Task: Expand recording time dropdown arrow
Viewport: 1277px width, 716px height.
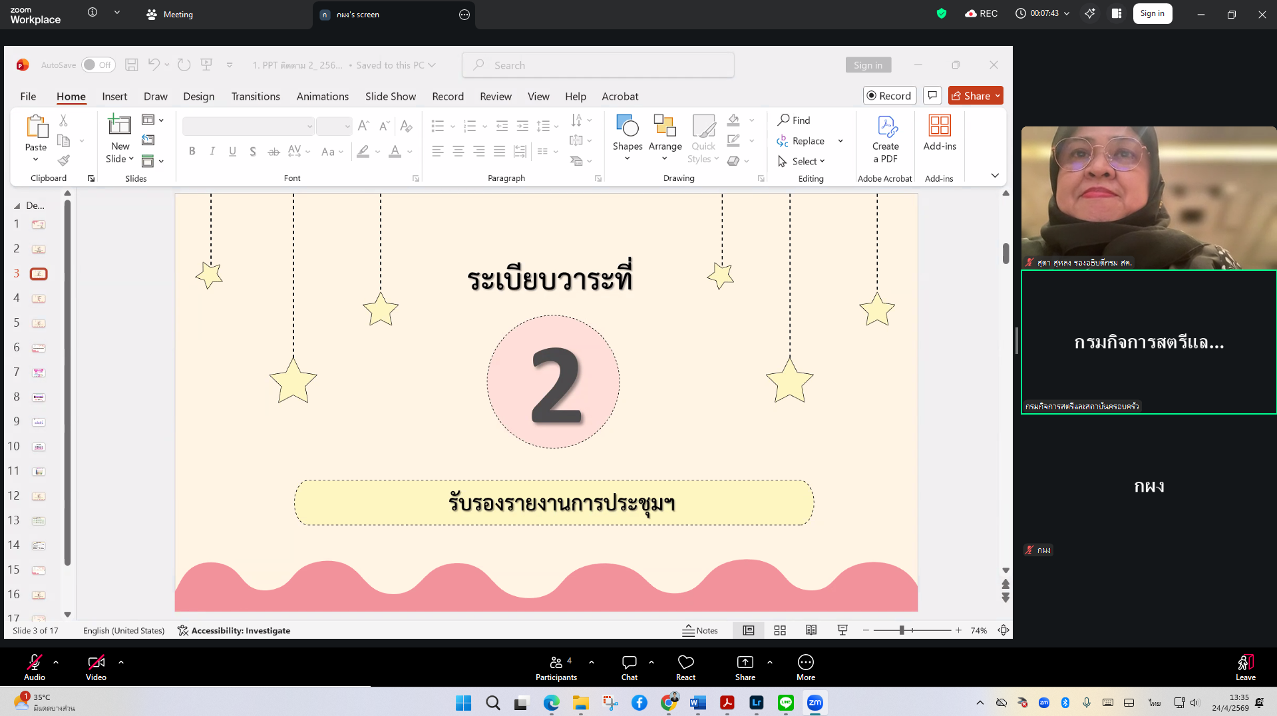Action: coord(1067,14)
